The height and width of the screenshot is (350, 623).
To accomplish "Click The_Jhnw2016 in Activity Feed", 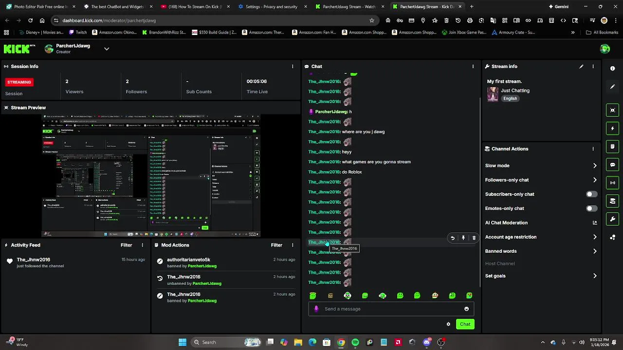I will point(34,260).
